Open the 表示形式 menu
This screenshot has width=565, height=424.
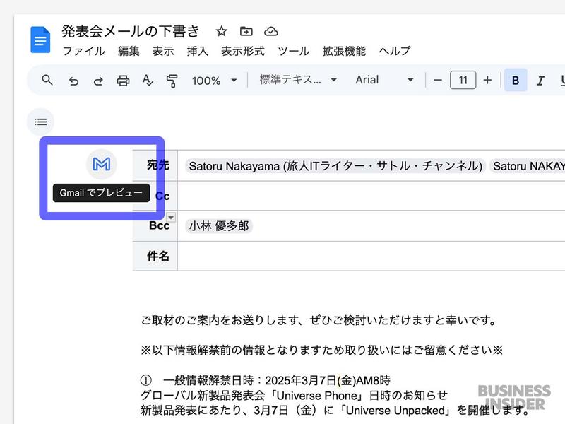243,51
